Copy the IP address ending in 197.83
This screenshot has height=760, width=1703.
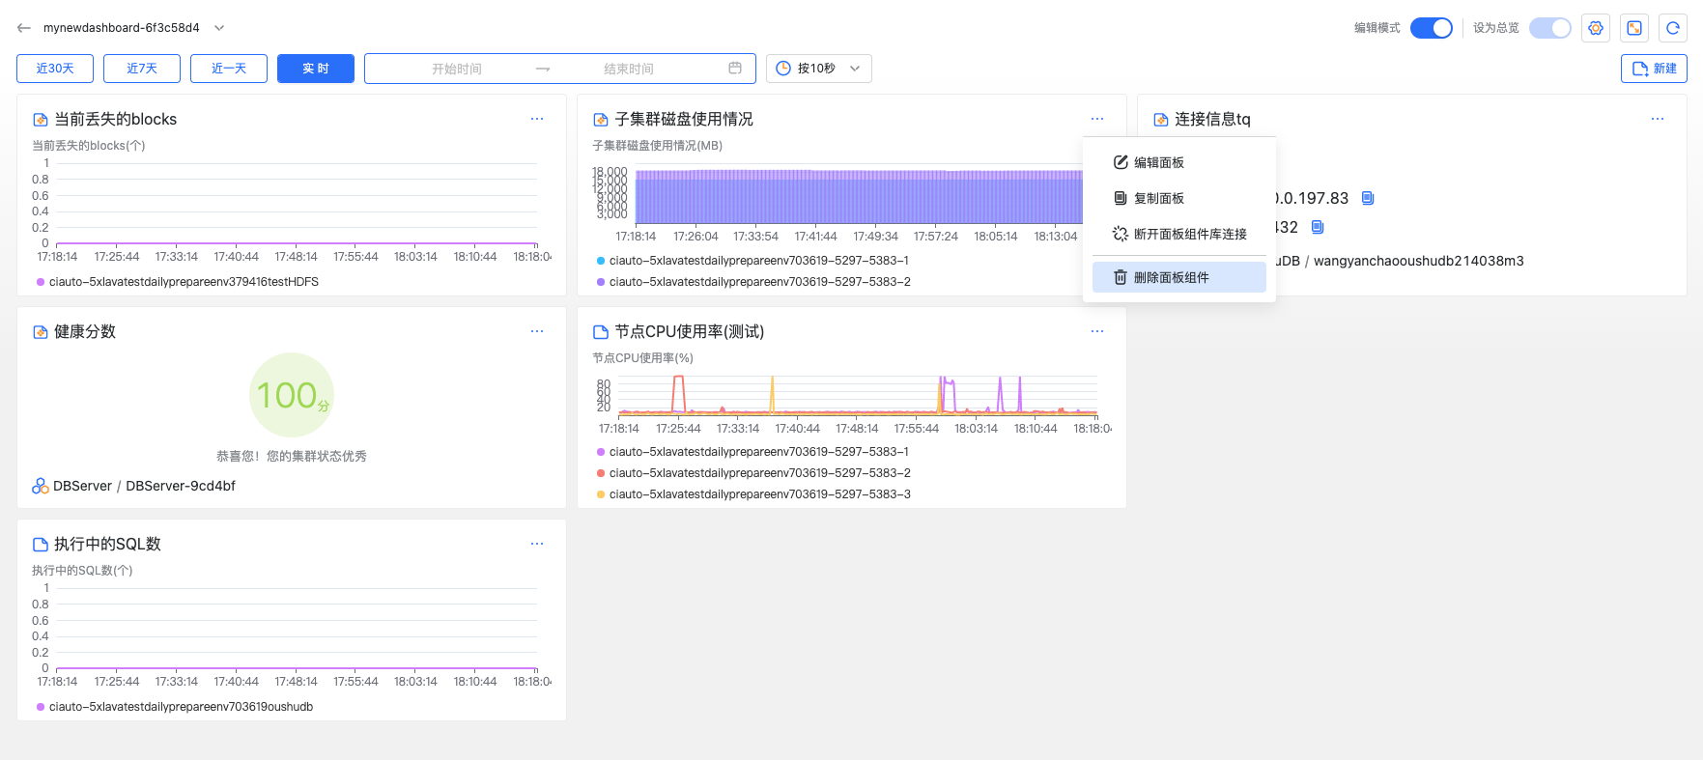(x=1368, y=198)
